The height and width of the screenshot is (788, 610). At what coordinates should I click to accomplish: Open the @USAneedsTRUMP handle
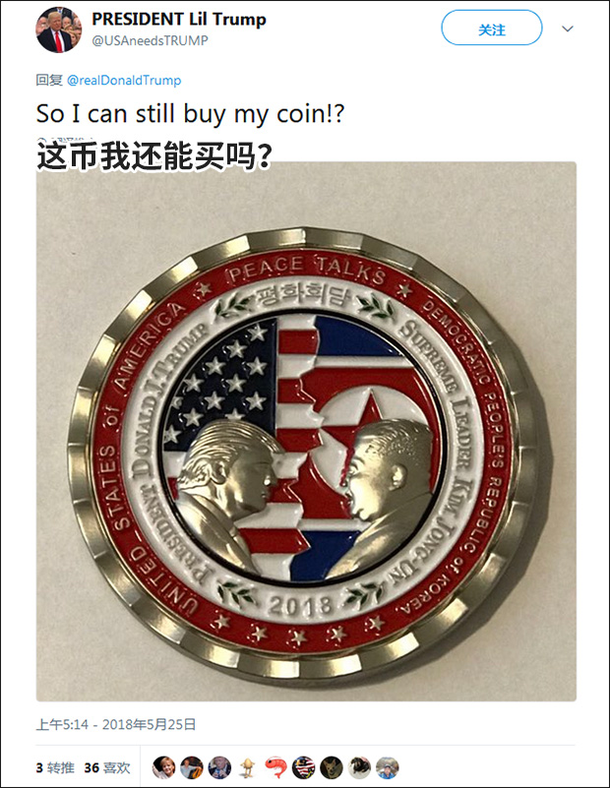point(150,40)
